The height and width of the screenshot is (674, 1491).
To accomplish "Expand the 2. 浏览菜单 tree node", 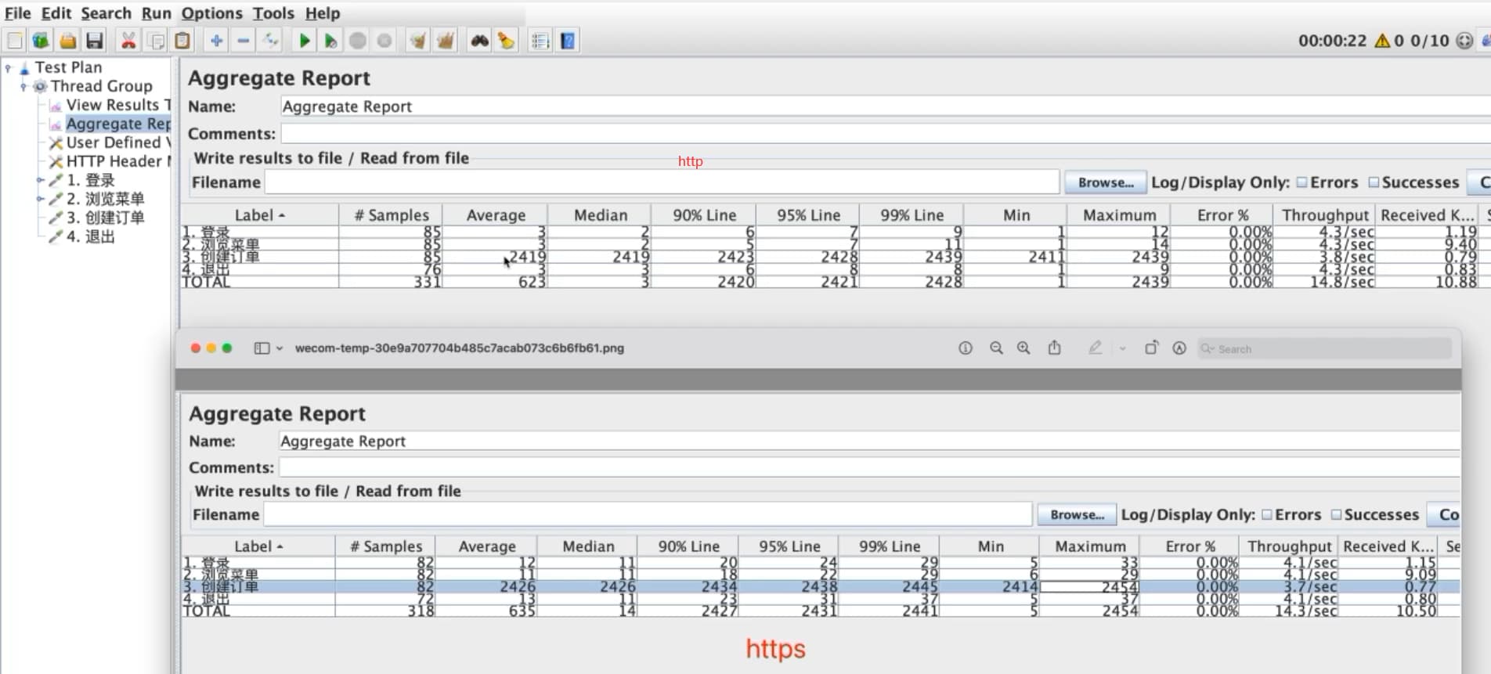I will (40, 199).
